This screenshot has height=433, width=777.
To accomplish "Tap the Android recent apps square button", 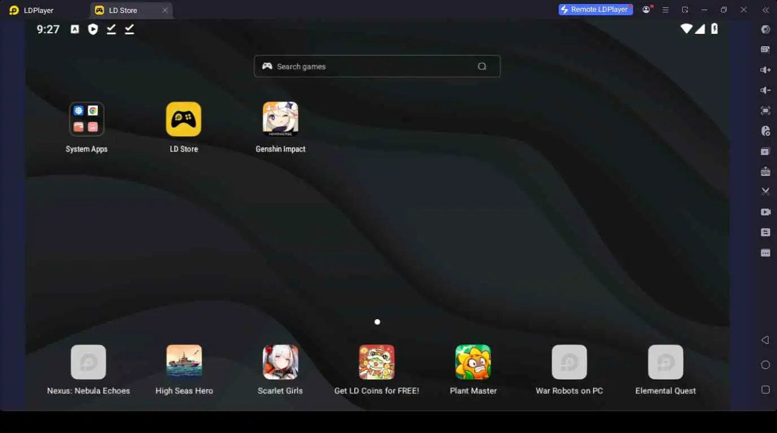I will click(766, 390).
